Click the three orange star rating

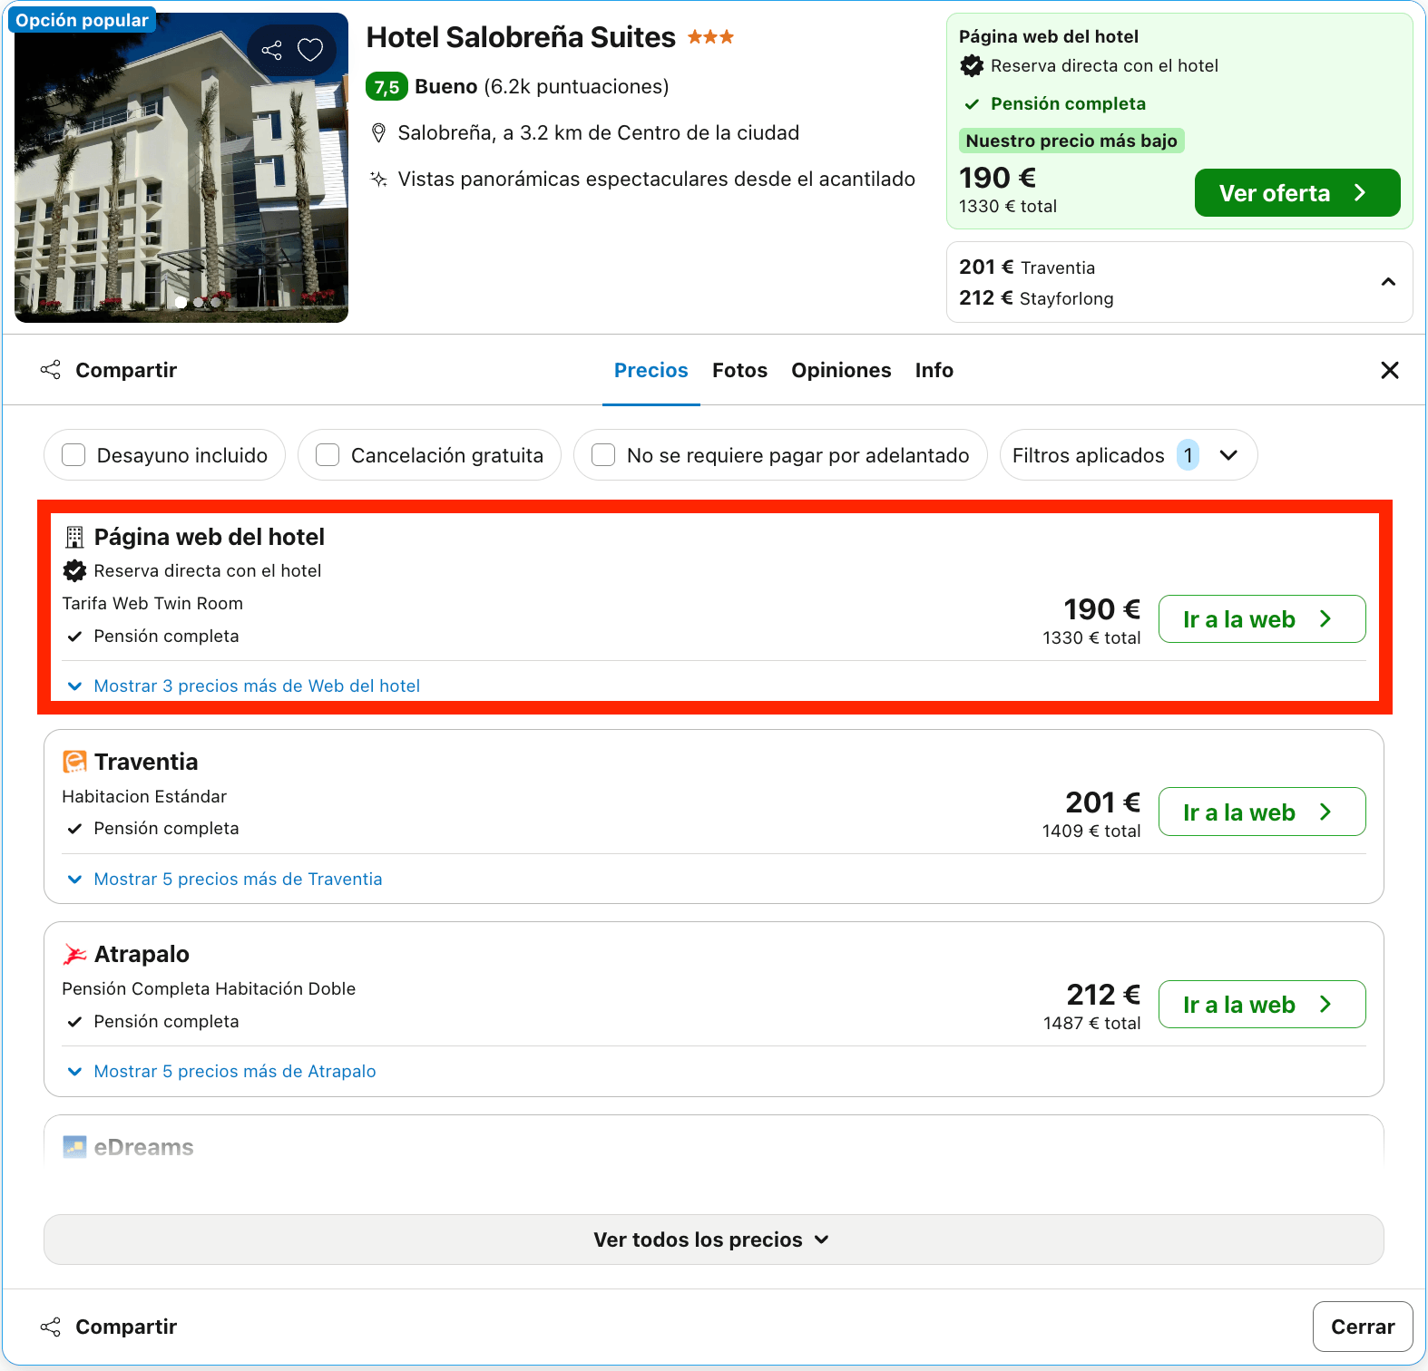pyautogui.click(x=710, y=37)
